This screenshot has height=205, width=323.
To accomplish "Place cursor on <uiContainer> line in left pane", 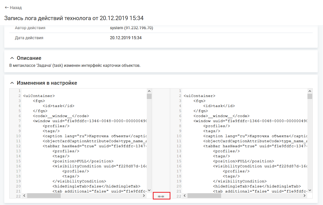I will (x=39, y=96).
